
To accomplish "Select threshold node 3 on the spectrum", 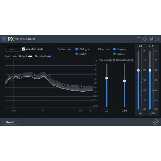I will [34, 75].
